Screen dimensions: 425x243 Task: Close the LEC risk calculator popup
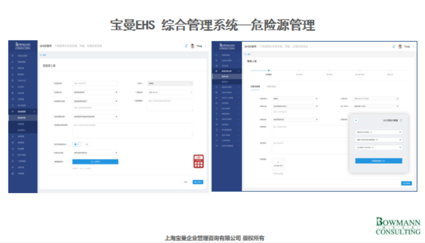point(356,121)
